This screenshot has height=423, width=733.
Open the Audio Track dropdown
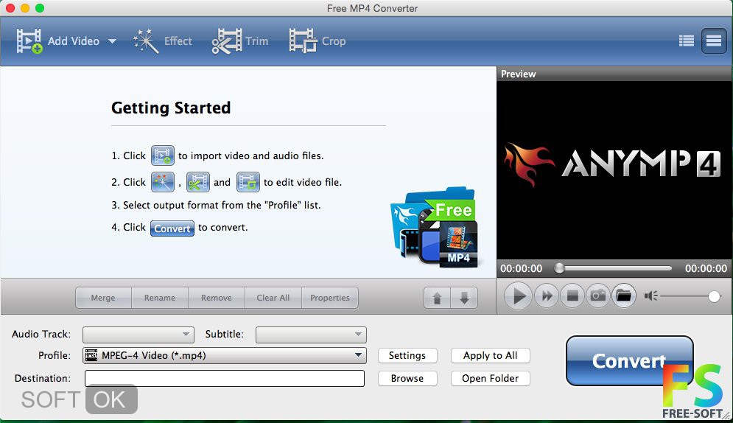click(138, 335)
